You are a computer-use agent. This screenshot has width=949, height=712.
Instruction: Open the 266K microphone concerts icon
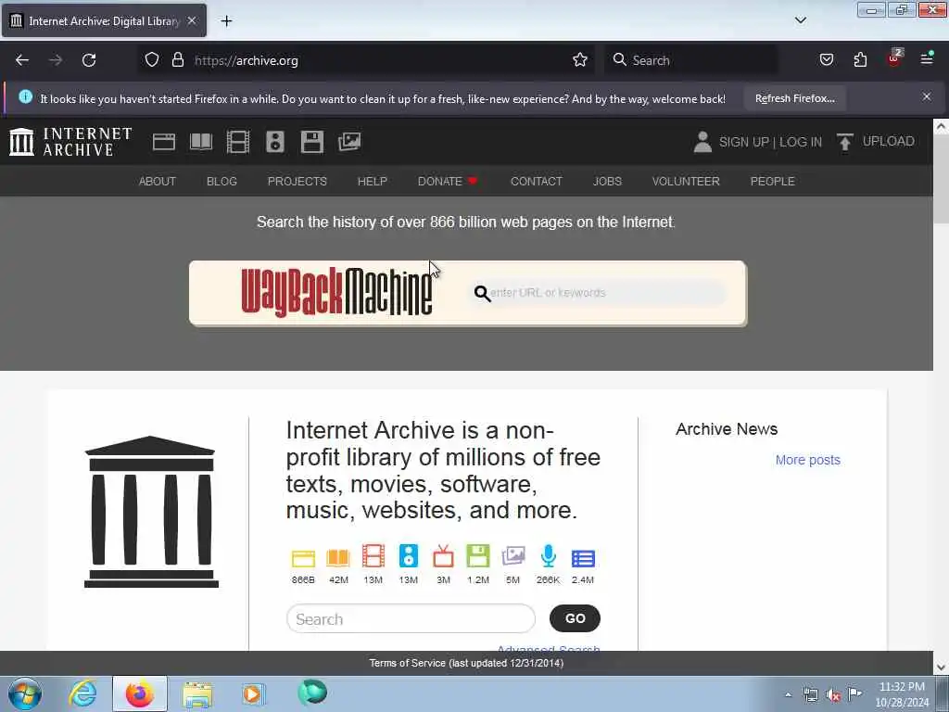(549, 556)
